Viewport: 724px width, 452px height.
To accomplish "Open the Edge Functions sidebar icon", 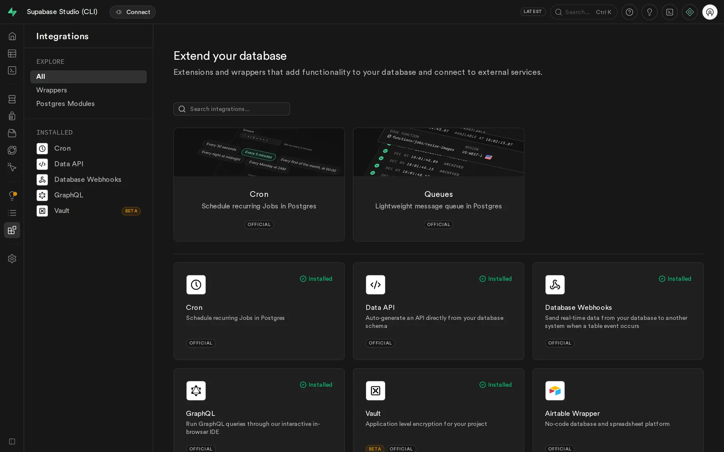I will pyautogui.click(x=12, y=150).
